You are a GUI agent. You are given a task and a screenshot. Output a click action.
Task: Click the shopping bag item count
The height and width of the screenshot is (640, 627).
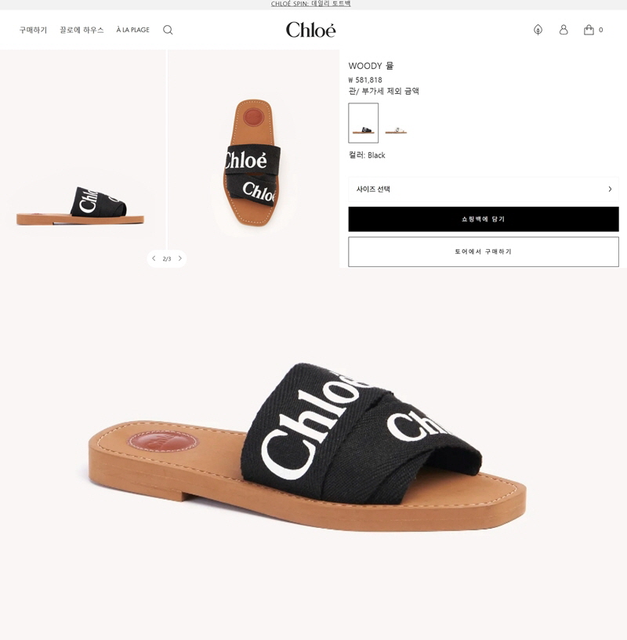600,30
